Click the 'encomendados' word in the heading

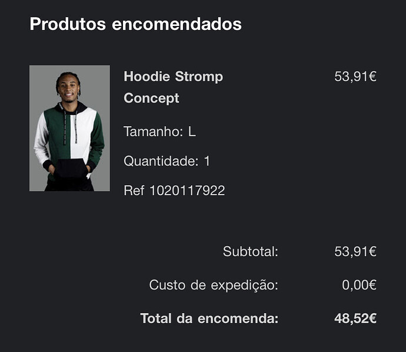[x=177, y=24]
